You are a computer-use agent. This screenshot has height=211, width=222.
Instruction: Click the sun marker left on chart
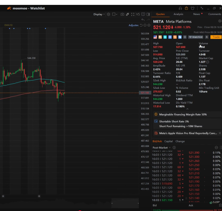pos(3,196)
